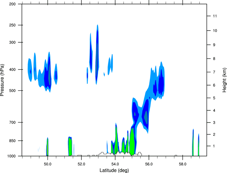Select the 250 pressure tick label
The width and height of the screenshot is (227, 173).
point(12,25)
